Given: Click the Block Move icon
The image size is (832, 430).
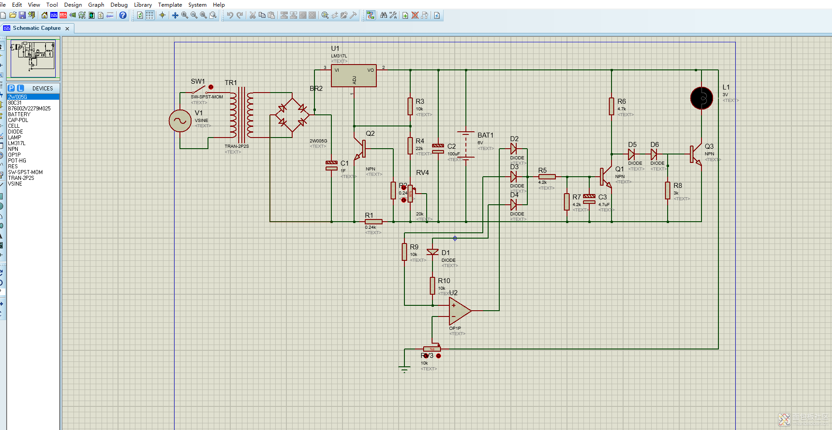Looking at the screenshot, I should (294, 15).
